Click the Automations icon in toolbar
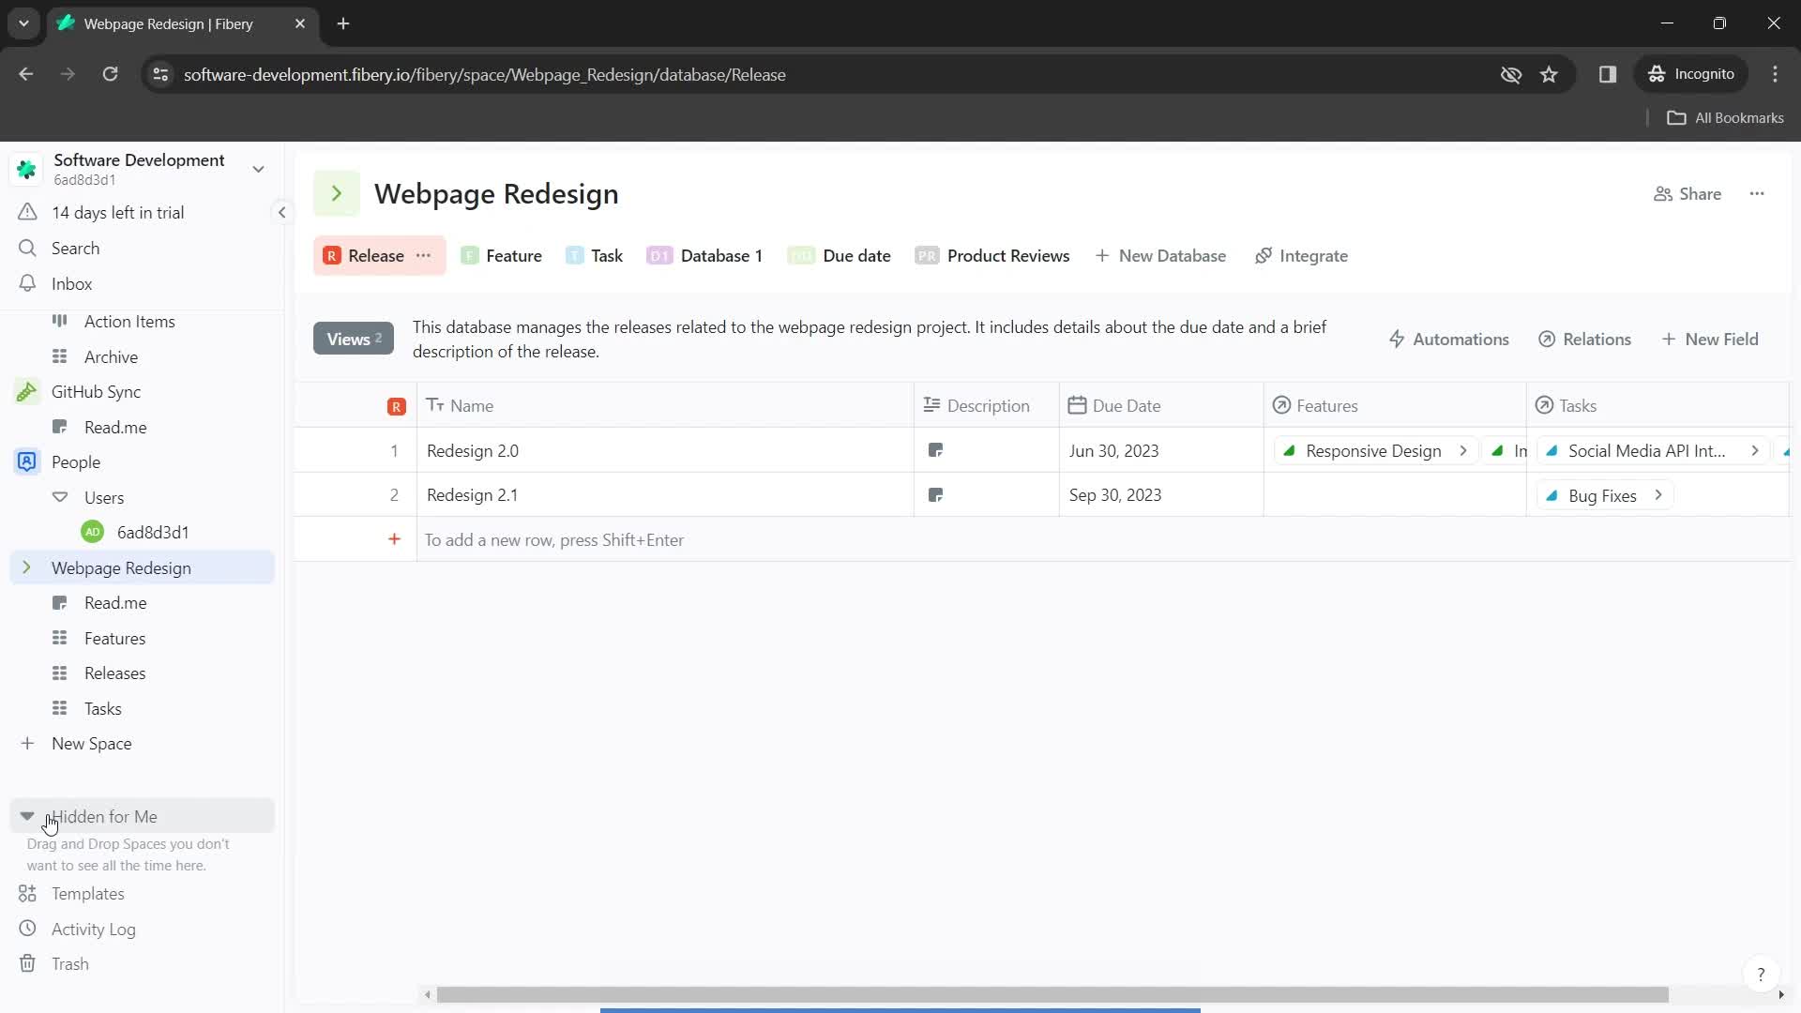This screenshot has height=1013, width=1801. pos(1395,339)
